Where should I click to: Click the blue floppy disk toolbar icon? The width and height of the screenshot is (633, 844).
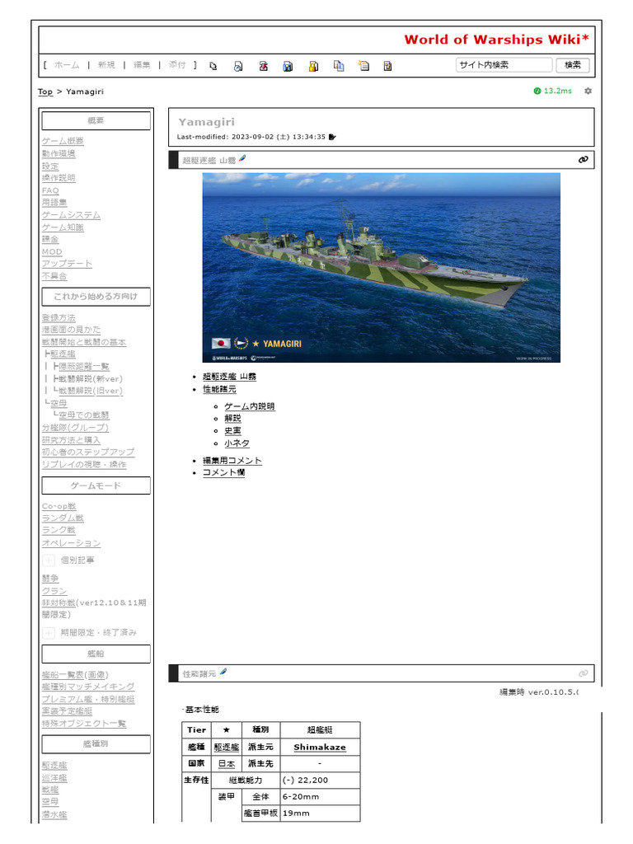click(288, 66)
